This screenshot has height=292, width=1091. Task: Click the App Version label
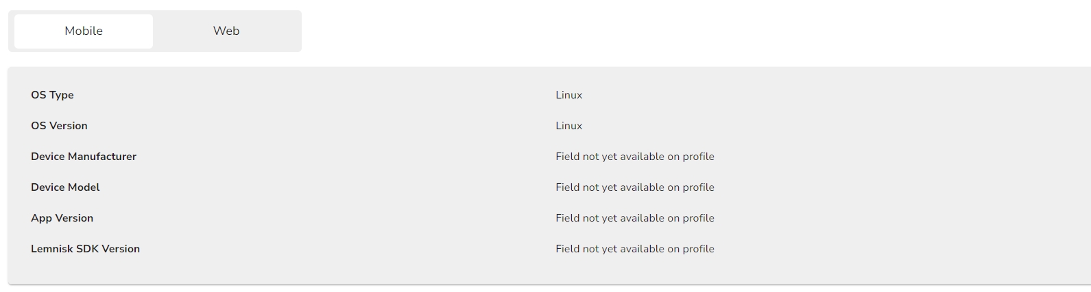coord(62,218)
